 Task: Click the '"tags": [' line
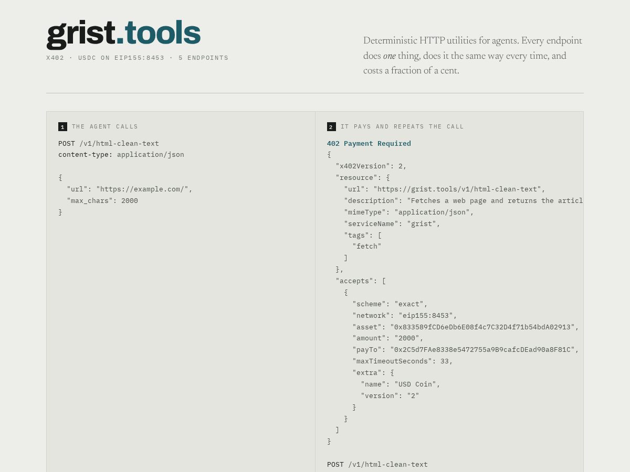pyautogui.click(x=363, y=235)
